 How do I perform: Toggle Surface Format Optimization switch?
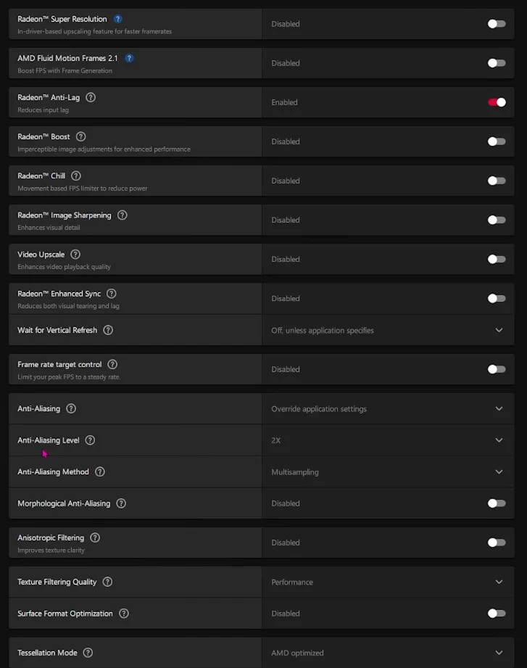tap(497, 614)
